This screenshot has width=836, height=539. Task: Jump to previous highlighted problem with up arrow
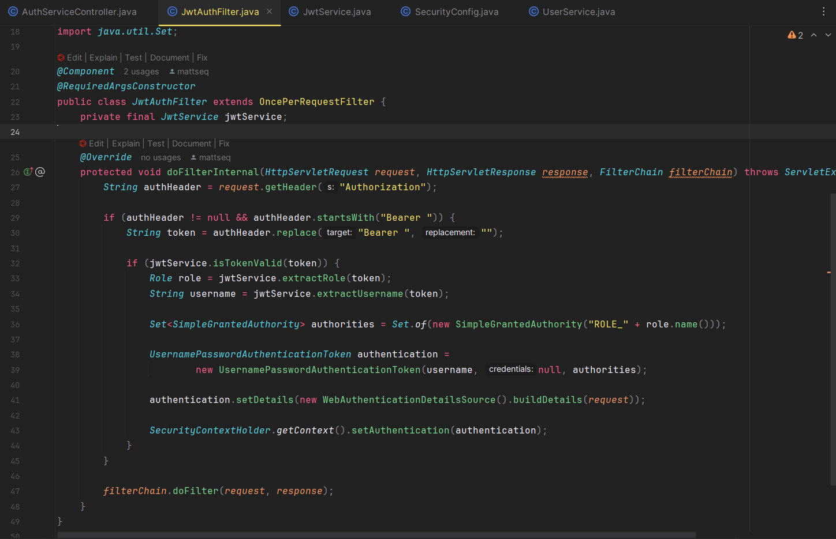813,35
